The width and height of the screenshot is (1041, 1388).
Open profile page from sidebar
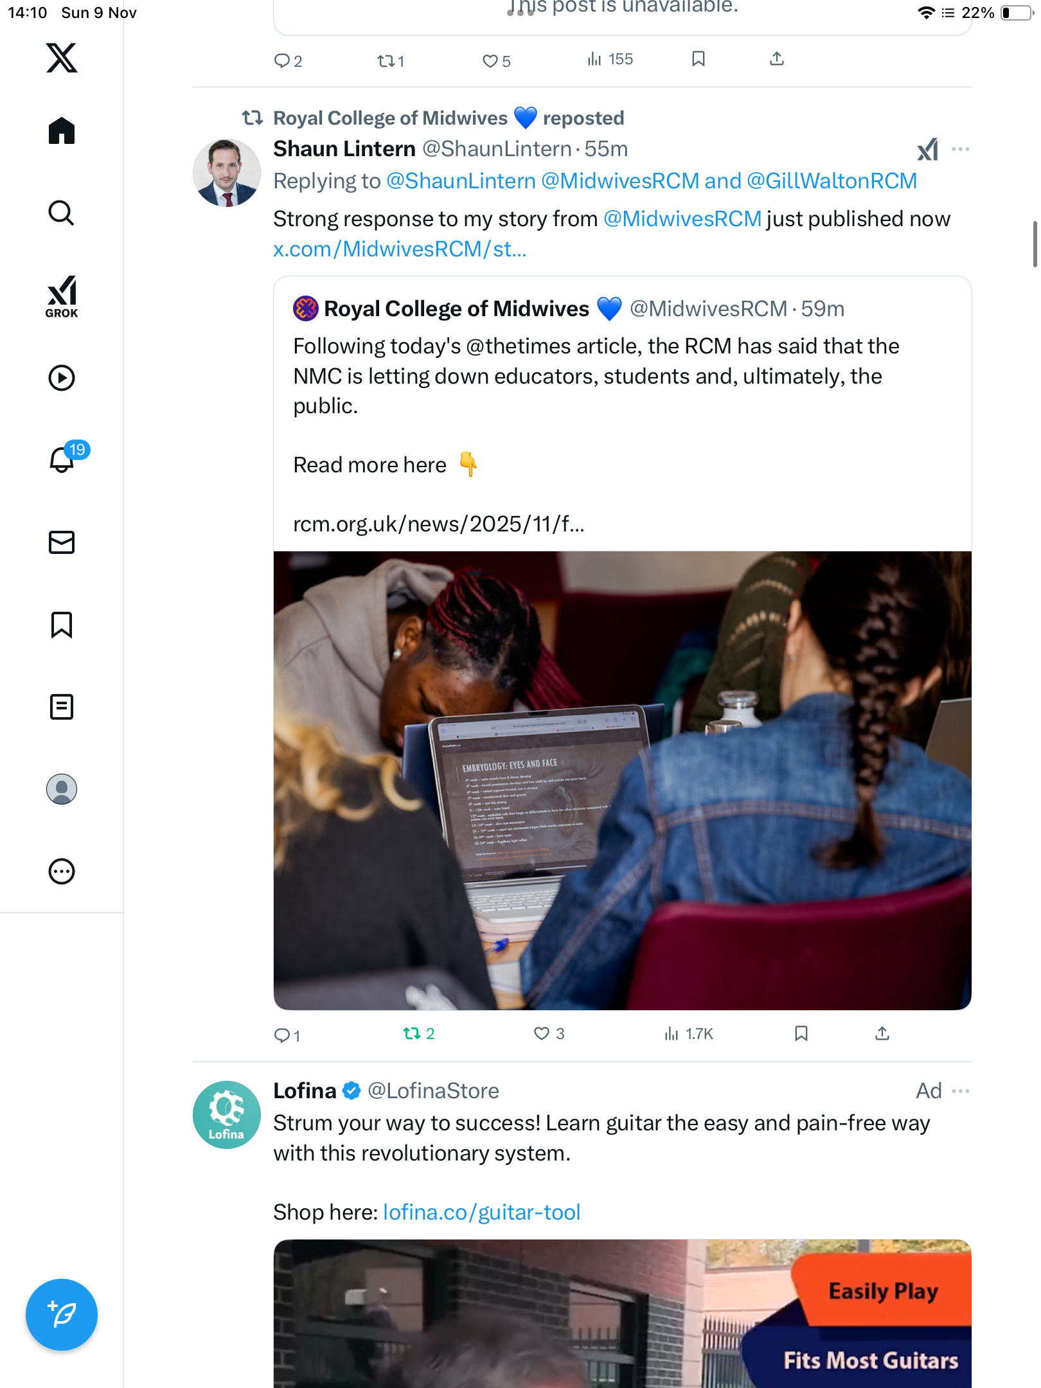62,789
